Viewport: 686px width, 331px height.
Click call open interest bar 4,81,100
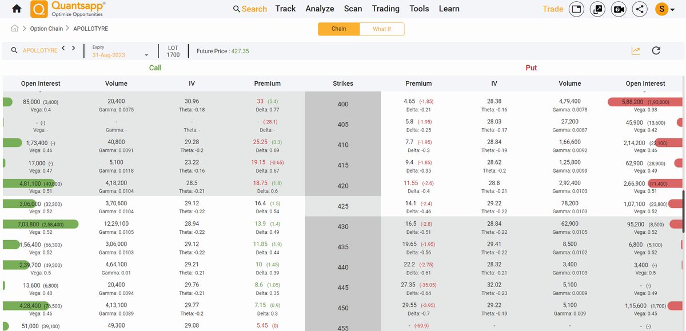click(29, 184)
